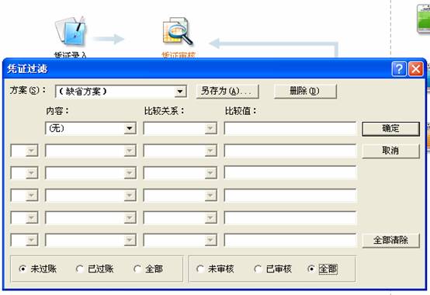
Task: Expand the 方案 缺省方案 dropdown
Action: (180, 92)
